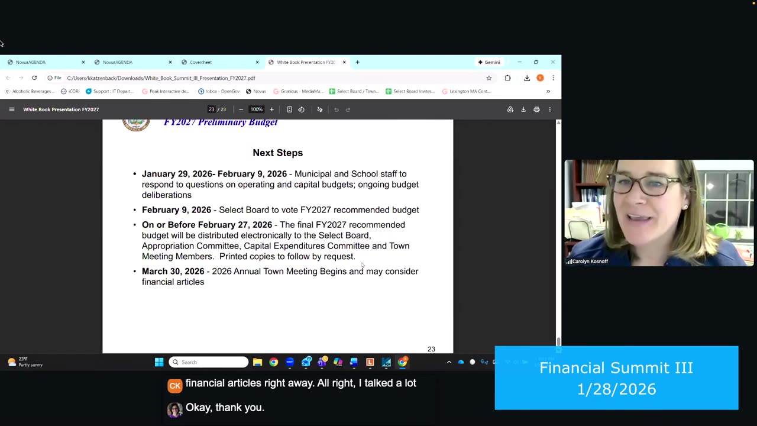
Task: Open Microsoft Teams on the taskbar
Action: pyautogui.click(x=322, y=362)
